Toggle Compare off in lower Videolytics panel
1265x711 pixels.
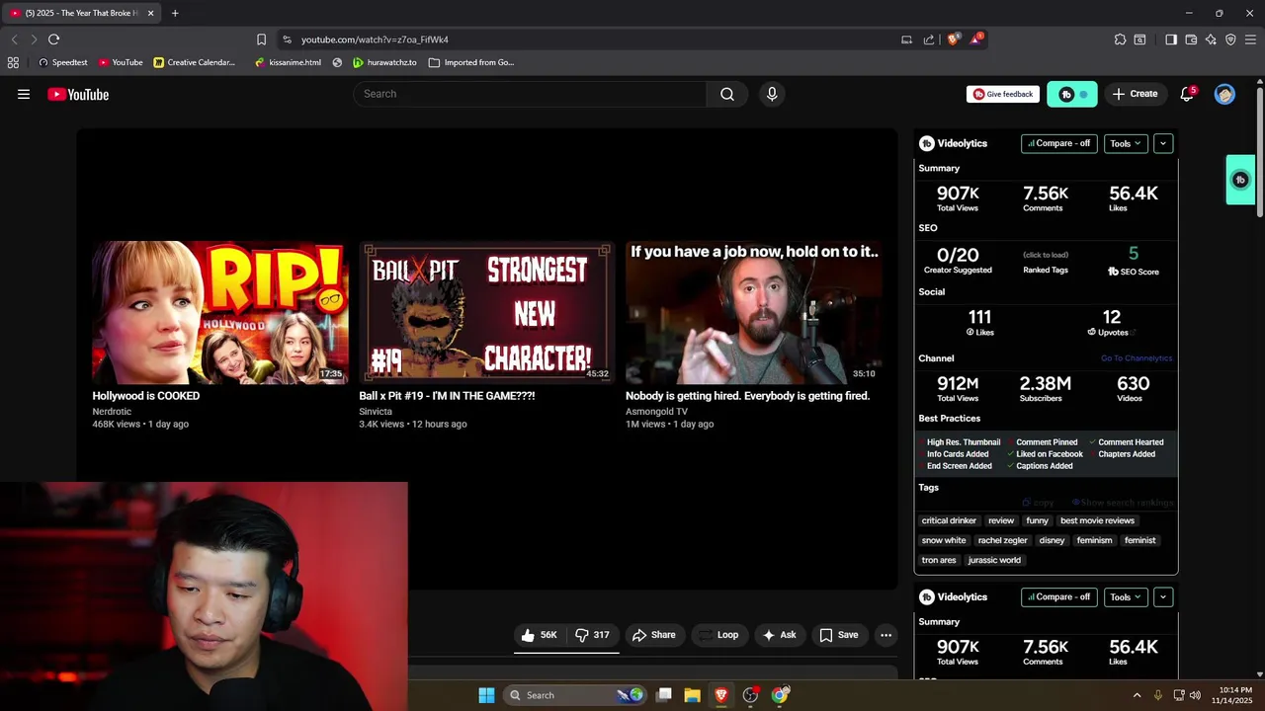tap(1059, 596)
